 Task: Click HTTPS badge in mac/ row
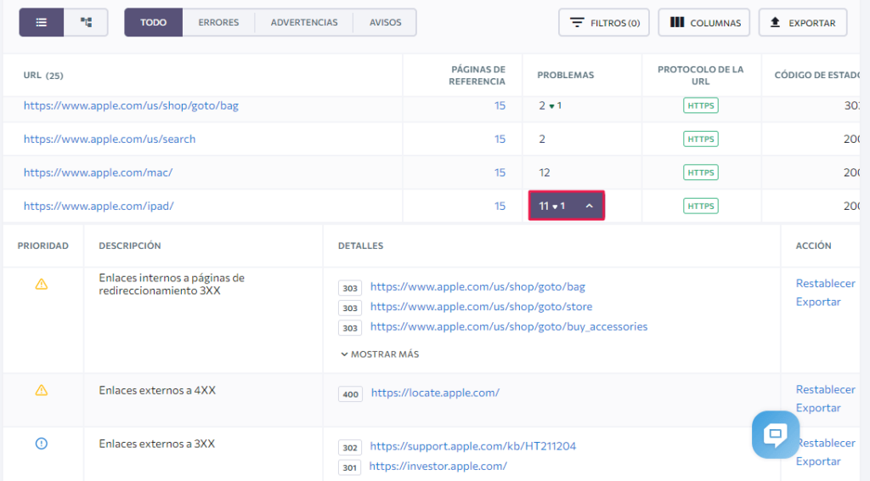point(701,173)
